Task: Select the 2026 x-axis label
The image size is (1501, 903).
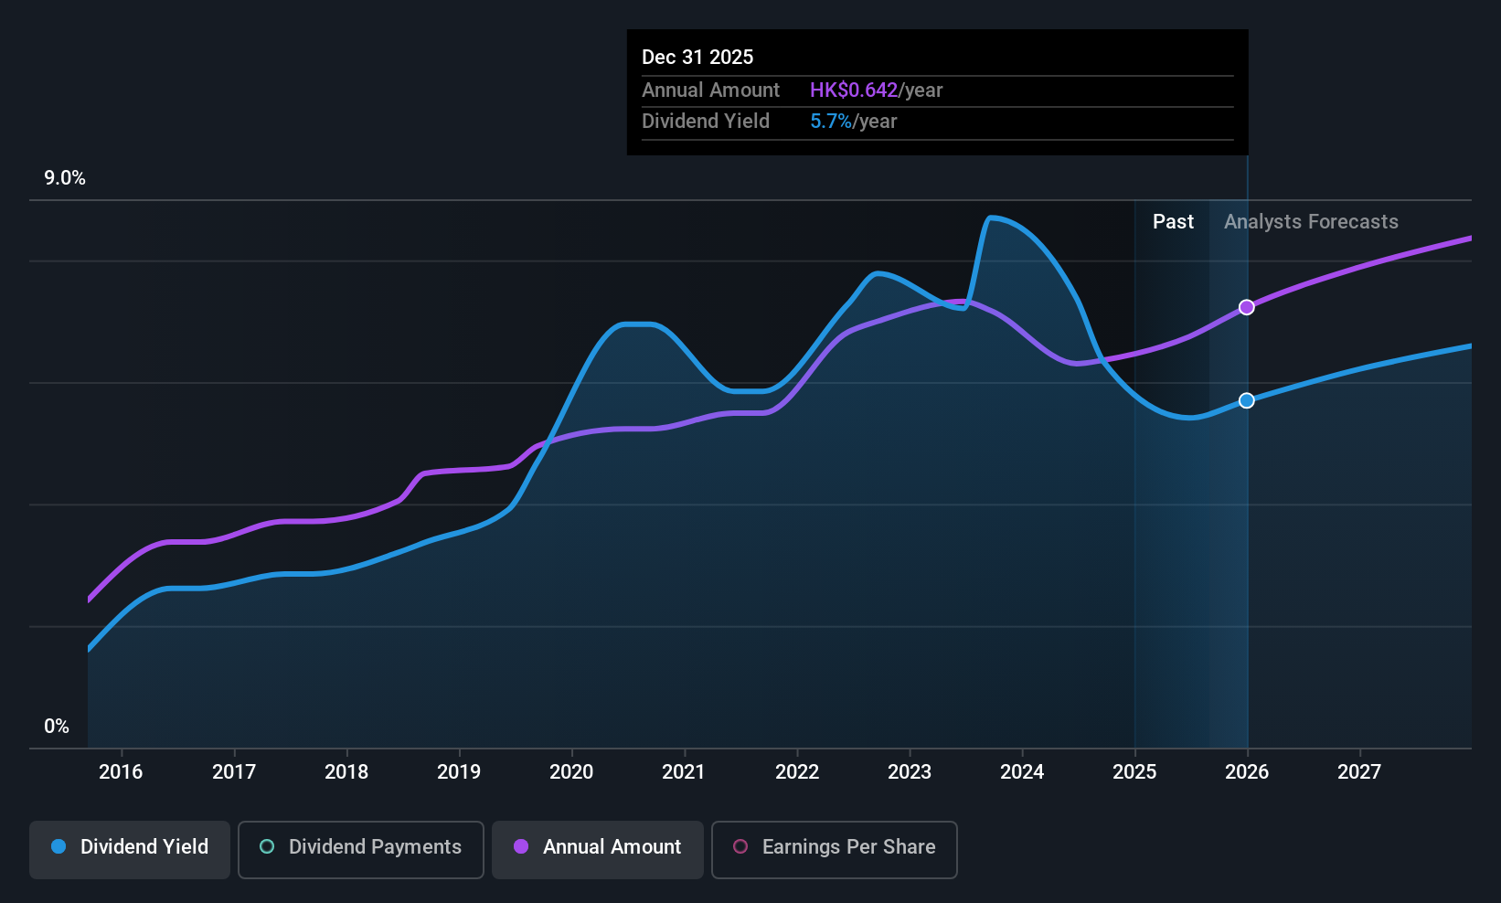Action: click(1247, 771)
